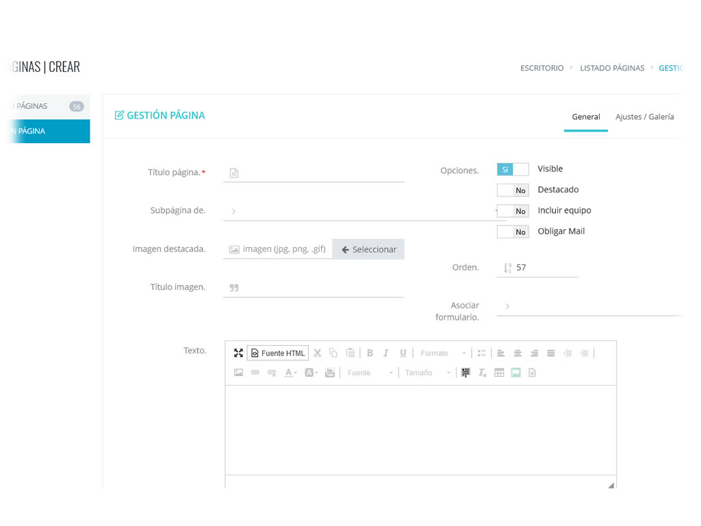This screenshot has height=526, width=701.
Task: Click the Seleccionar image button
Action: tap(368, 249)
